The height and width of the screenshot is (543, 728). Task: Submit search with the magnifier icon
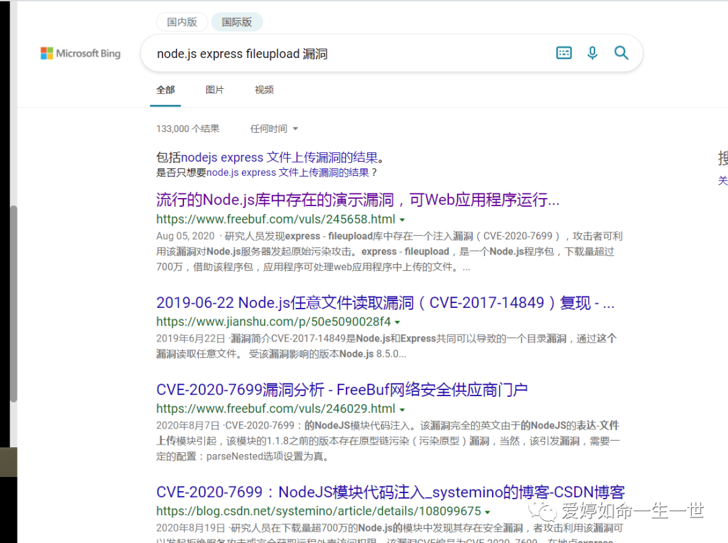tap(621, 53)
